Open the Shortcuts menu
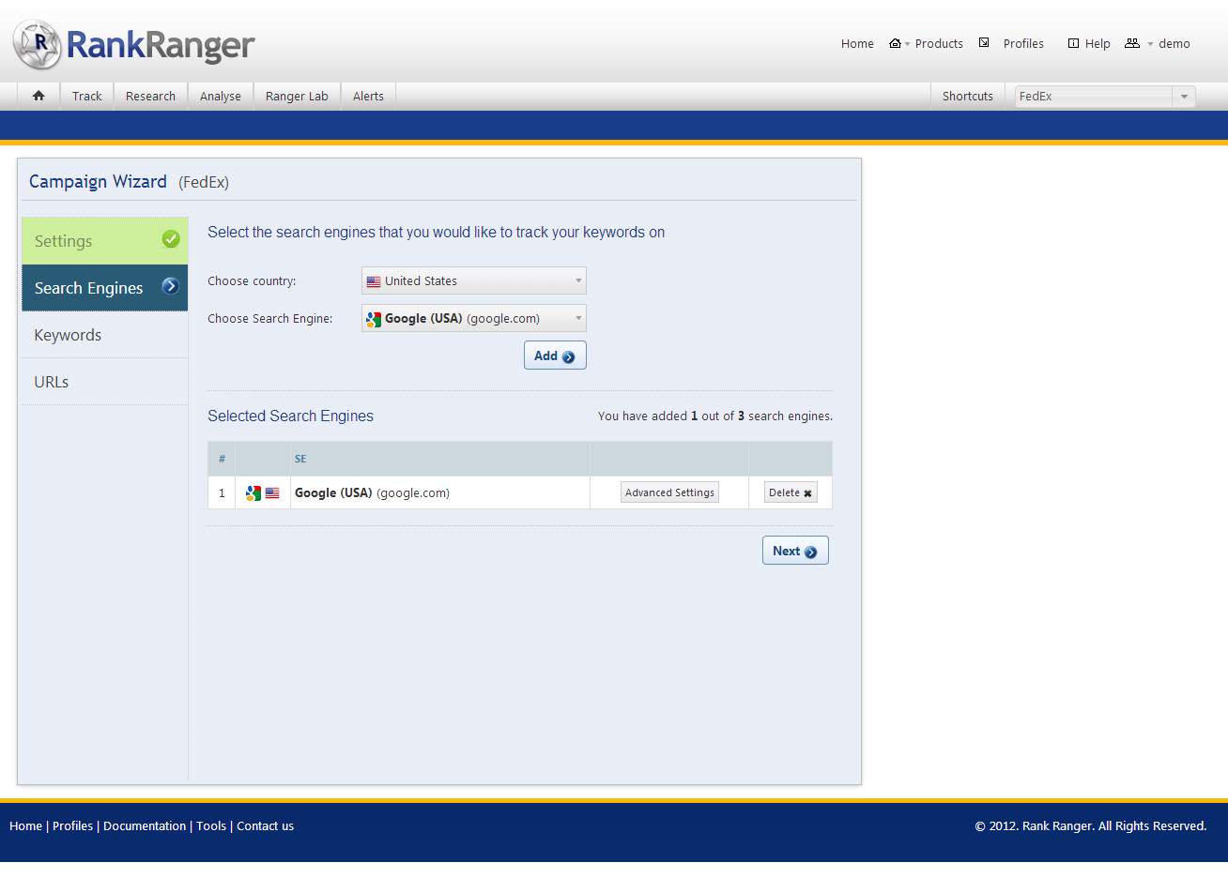The image size is (1228, 878). [x=968, y=96]
